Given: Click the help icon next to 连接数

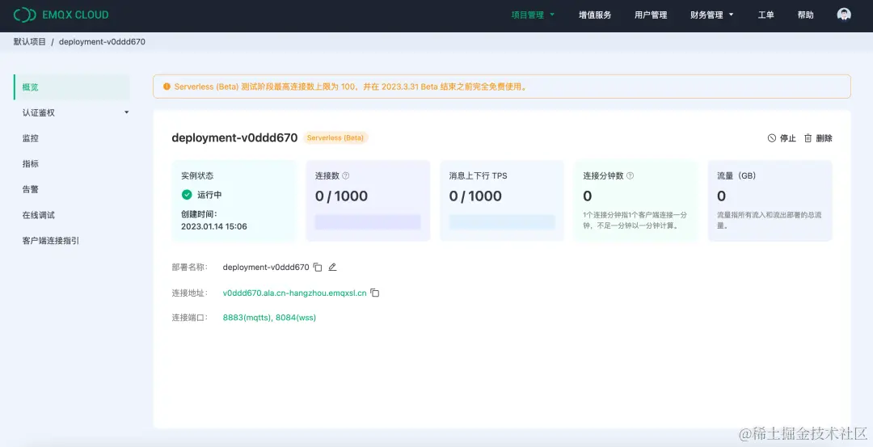Looking at the screenshot, I should point(346,175).
